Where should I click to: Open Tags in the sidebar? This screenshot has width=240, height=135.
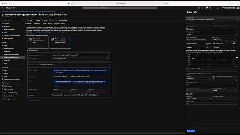point(5,33)
